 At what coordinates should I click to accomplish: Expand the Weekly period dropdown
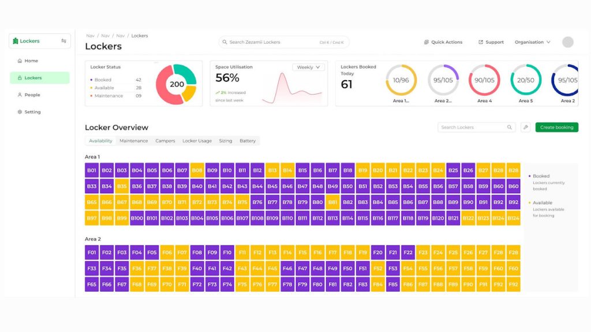309,67
